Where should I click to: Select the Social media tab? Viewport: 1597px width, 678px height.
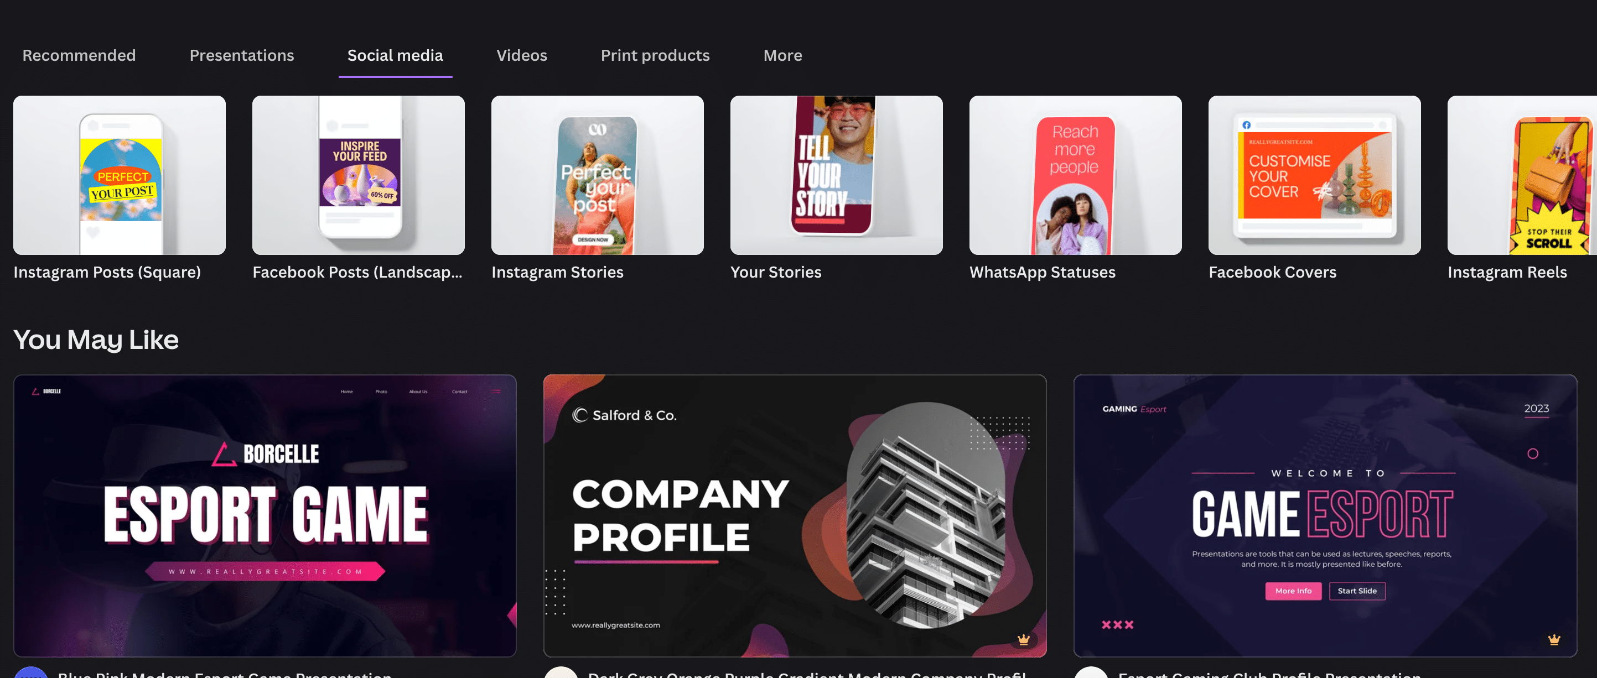click(x=395, y=55)
